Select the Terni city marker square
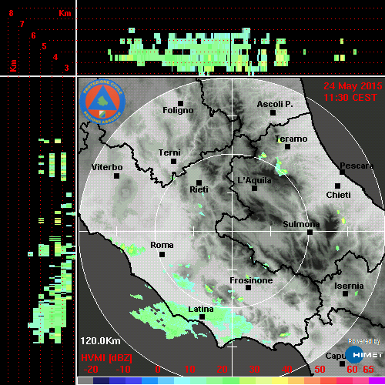 (173, 162)
